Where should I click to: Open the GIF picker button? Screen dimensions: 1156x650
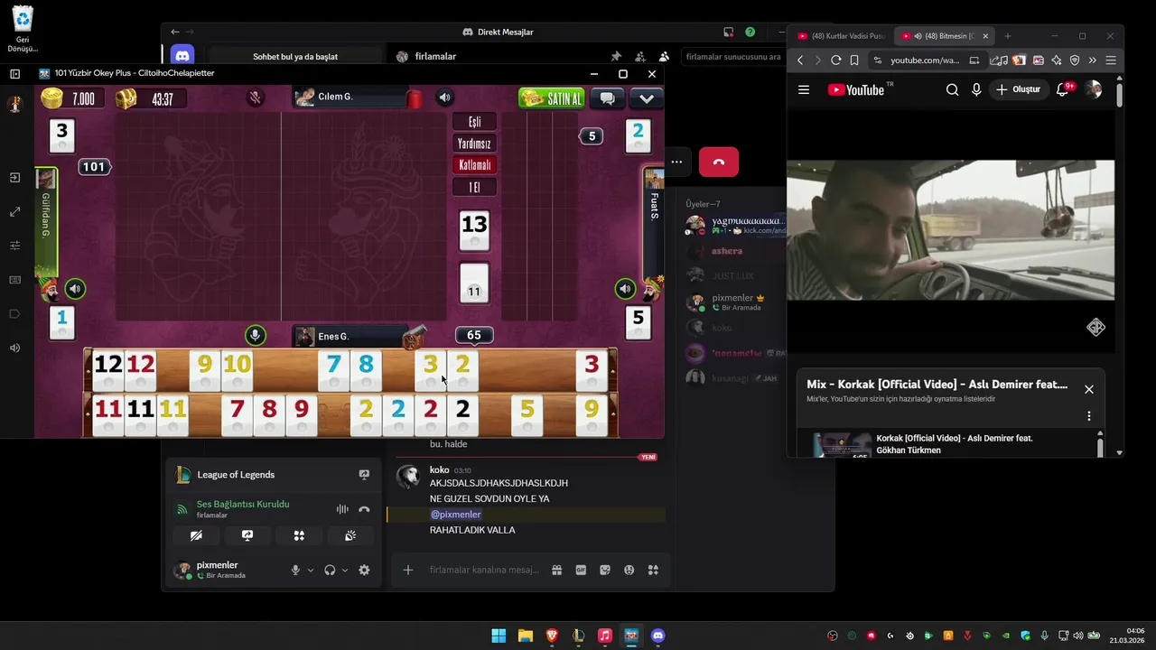pyautogui.click(x=581, y=570)
